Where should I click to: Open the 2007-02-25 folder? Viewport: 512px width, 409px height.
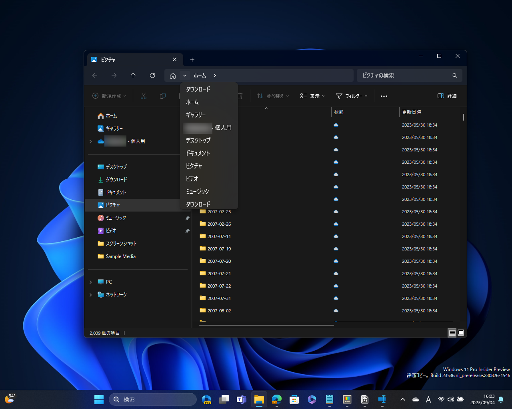point(219,211)
